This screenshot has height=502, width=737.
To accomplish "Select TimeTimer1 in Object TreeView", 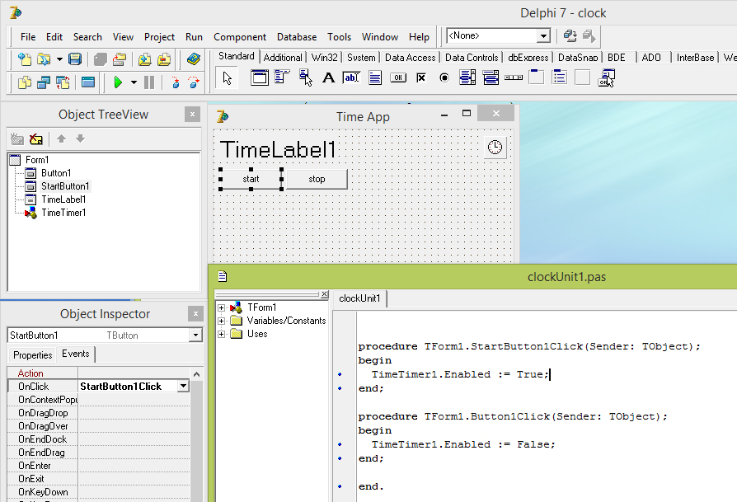I will coord(63,213).
